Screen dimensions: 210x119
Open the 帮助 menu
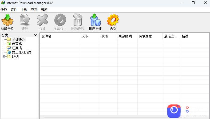point(44,10)
